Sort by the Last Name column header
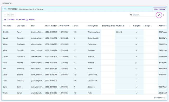Screen dimensions: 169x102 point(21,26)
